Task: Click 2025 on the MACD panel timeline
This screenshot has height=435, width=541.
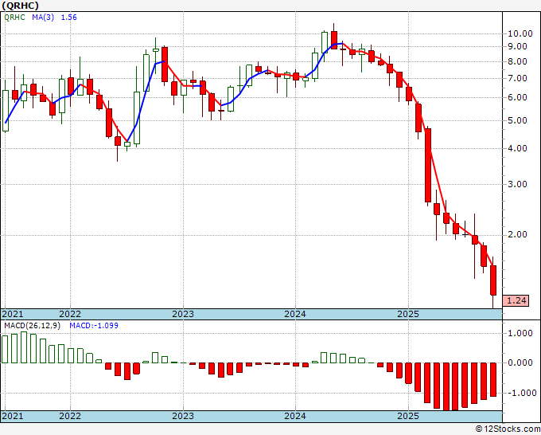Action: click(408, 416)
